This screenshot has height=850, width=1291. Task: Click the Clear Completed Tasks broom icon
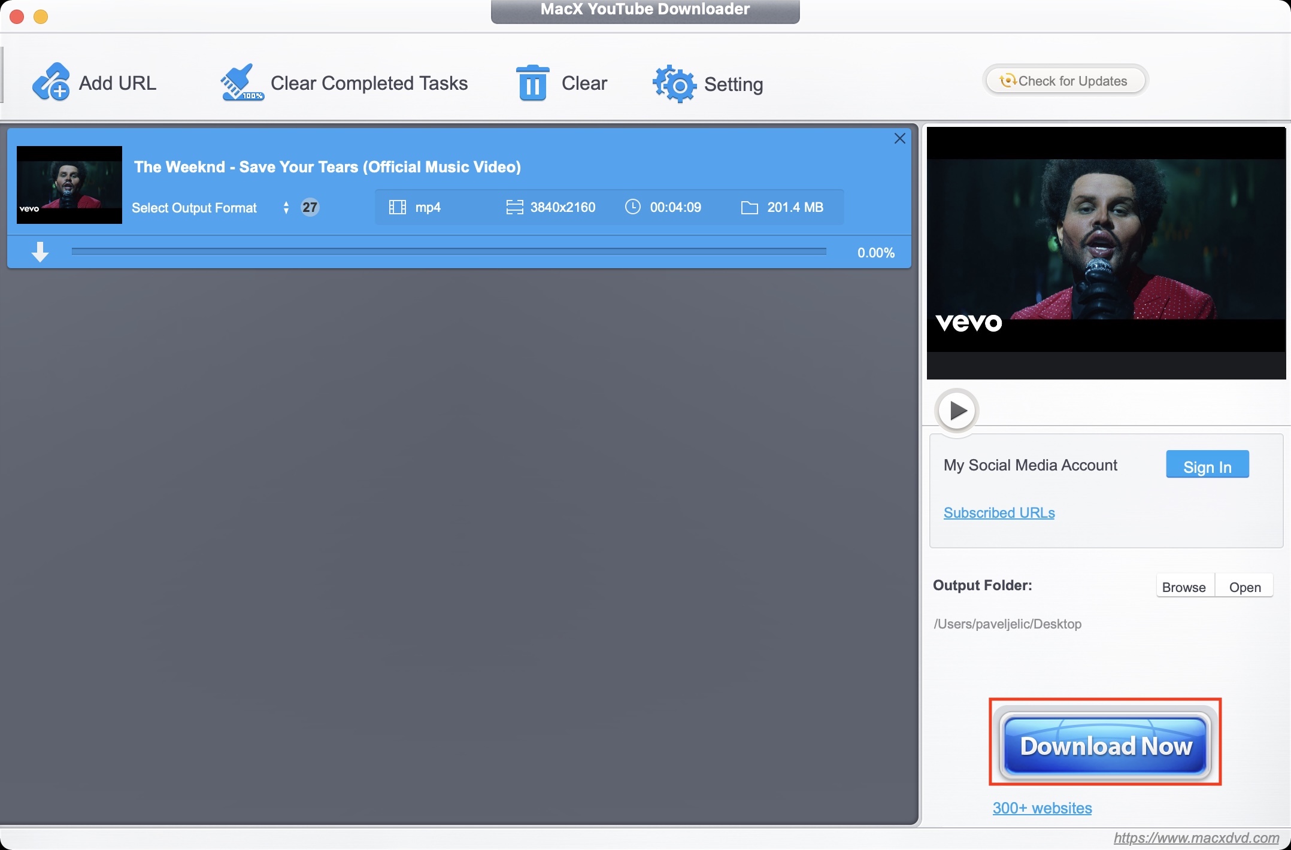click(241, 82)
